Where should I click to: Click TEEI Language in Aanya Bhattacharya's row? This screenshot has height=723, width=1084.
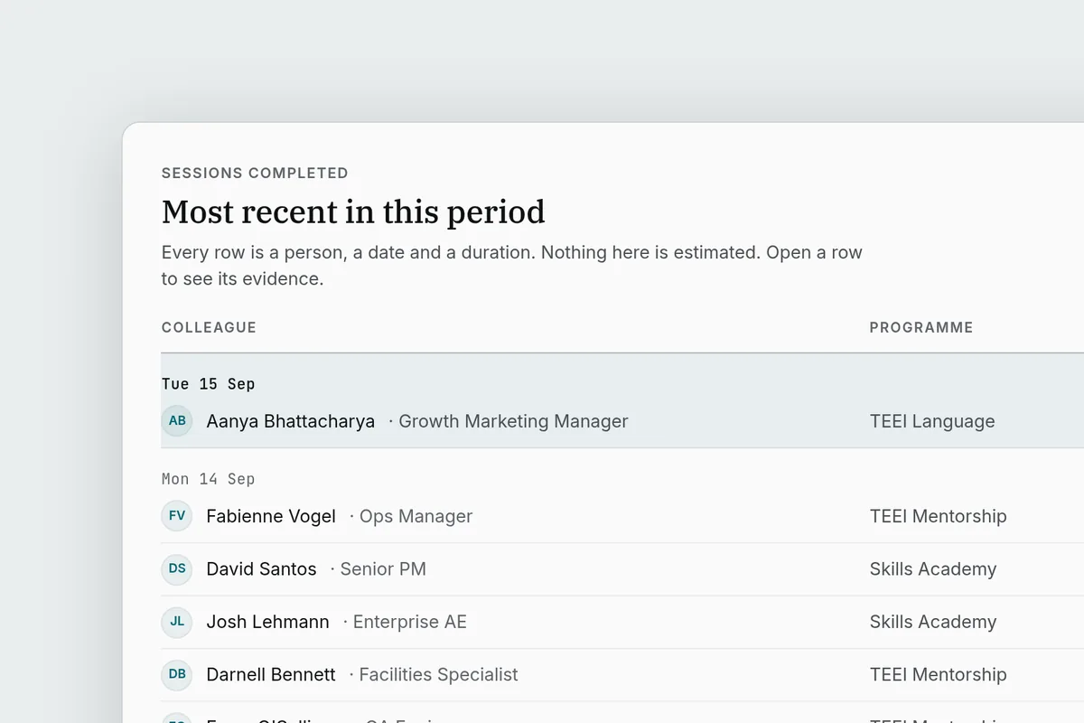point(932,421)
